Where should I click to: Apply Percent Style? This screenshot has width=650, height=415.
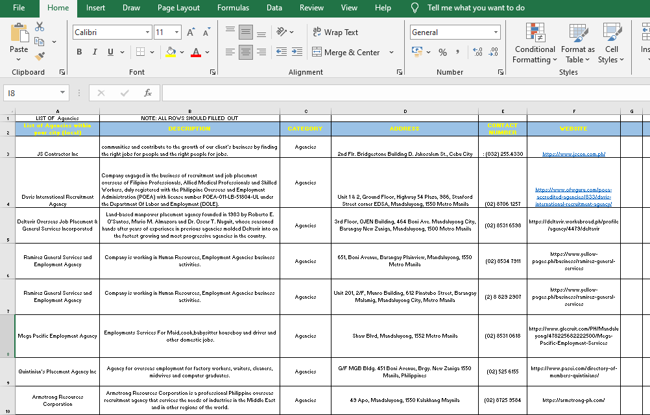[x=442, y=53]
